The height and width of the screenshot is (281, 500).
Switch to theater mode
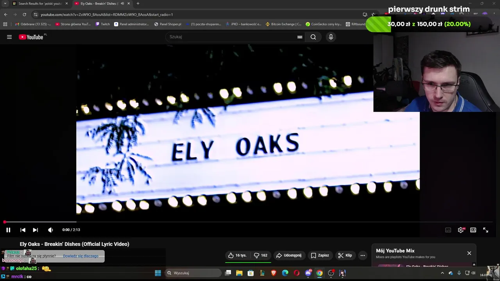point(473,230)
